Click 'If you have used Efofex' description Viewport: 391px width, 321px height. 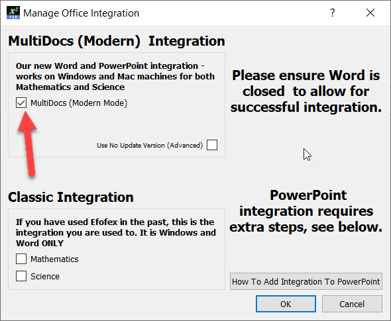click(116, 232)
